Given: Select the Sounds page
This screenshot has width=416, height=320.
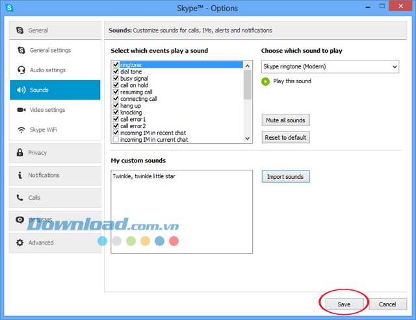Looking at the screenshot, I should [x=55, y=90].
